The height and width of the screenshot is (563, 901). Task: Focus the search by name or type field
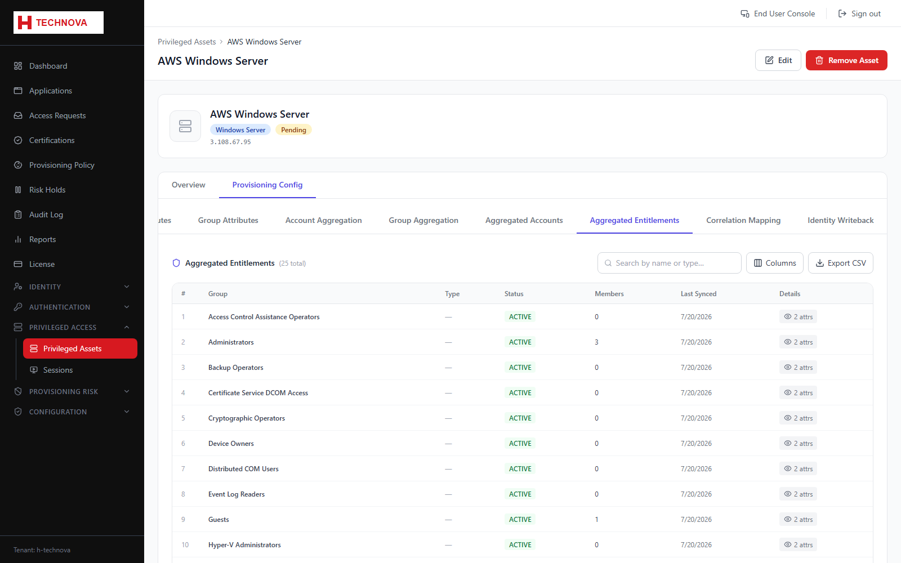tap(670, 263)
